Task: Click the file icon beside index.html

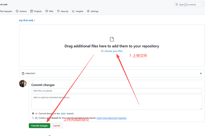Action: tap(23, 73)
